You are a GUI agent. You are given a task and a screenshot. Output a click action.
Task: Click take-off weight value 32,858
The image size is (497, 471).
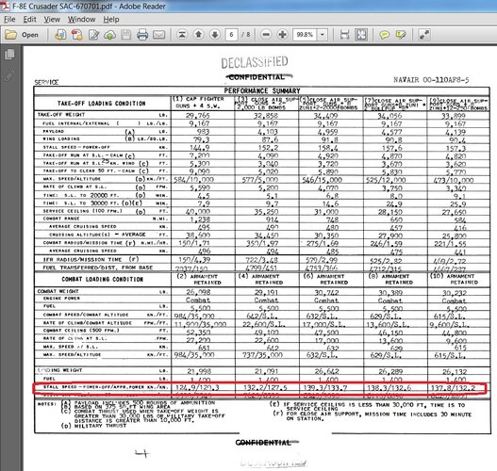coord(266,116)
